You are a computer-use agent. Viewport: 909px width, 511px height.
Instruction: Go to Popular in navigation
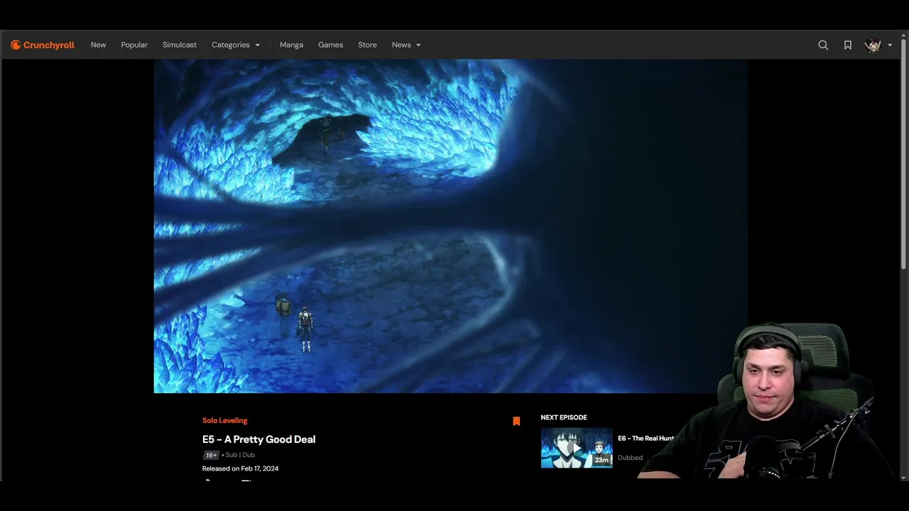pos(134,45)
